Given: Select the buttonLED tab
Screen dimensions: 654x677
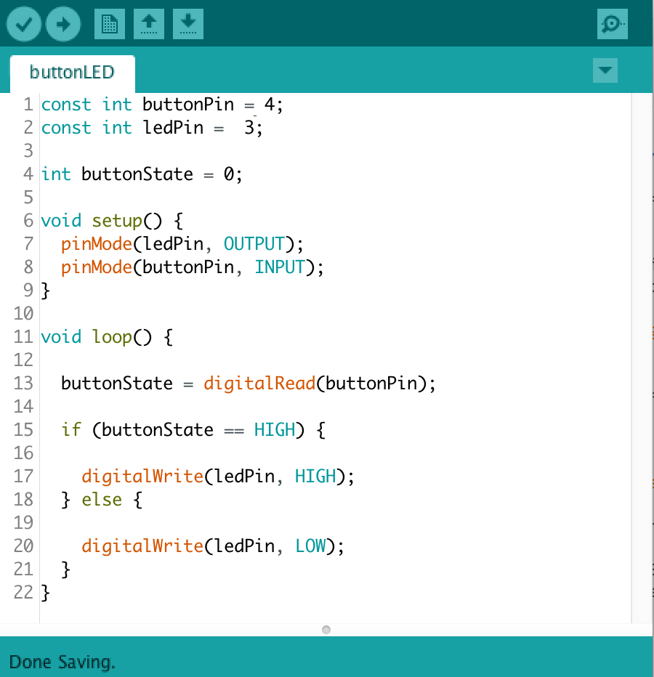Looking at the screenshot, I should 72,72.
